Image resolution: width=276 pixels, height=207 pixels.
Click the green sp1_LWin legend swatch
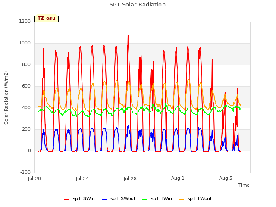144,199
